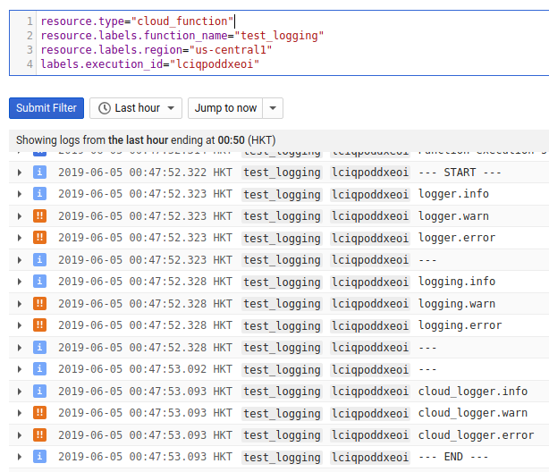Click info severity icon on logging.info row
The image size is (549, 472).
pos(39,282)
